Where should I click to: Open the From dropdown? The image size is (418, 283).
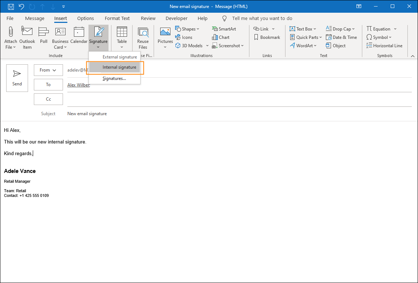click(48, 70)
